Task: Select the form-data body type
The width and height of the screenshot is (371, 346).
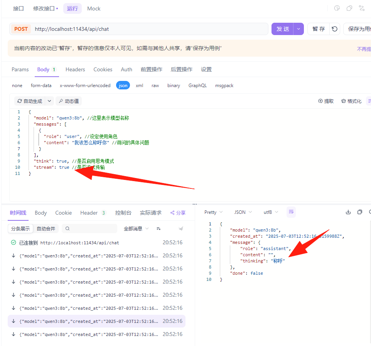Action: 41,86
